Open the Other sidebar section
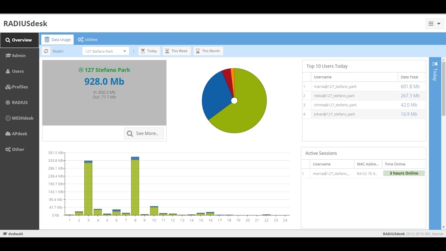This screenshot has height=251, width=446. click(20, 149)
